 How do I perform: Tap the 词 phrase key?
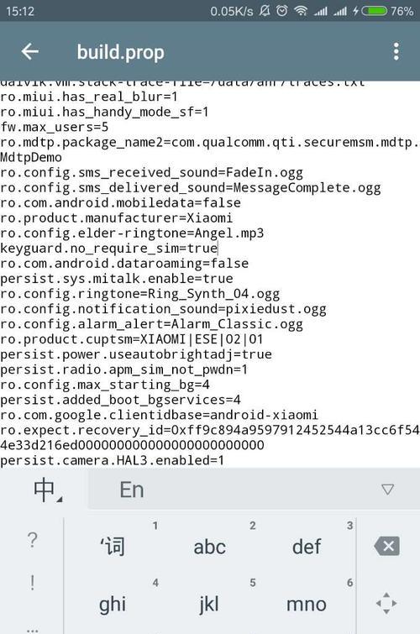[x=113, y=547]
